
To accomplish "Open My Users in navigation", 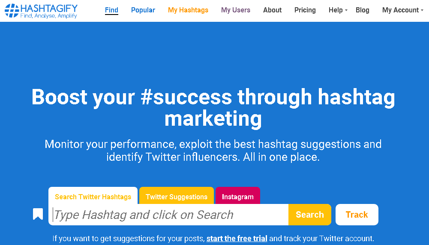I will coord(236,10).
